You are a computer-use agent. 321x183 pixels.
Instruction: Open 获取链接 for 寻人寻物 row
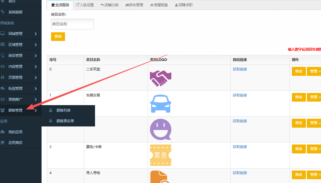tap(240, 173)
